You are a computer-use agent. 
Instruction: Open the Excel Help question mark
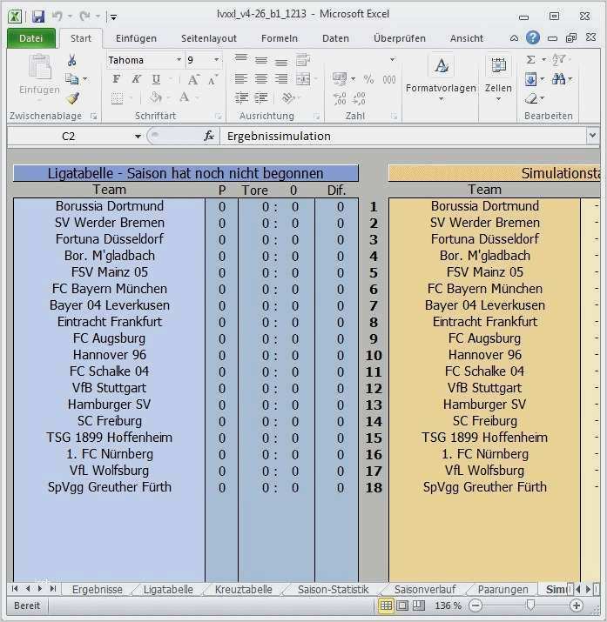point(533,38)
